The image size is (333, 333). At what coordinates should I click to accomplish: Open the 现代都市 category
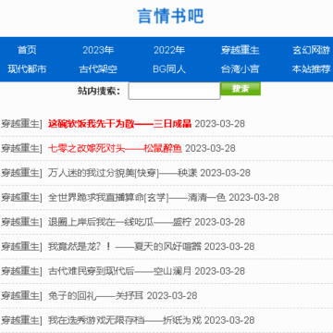point(27,68)
